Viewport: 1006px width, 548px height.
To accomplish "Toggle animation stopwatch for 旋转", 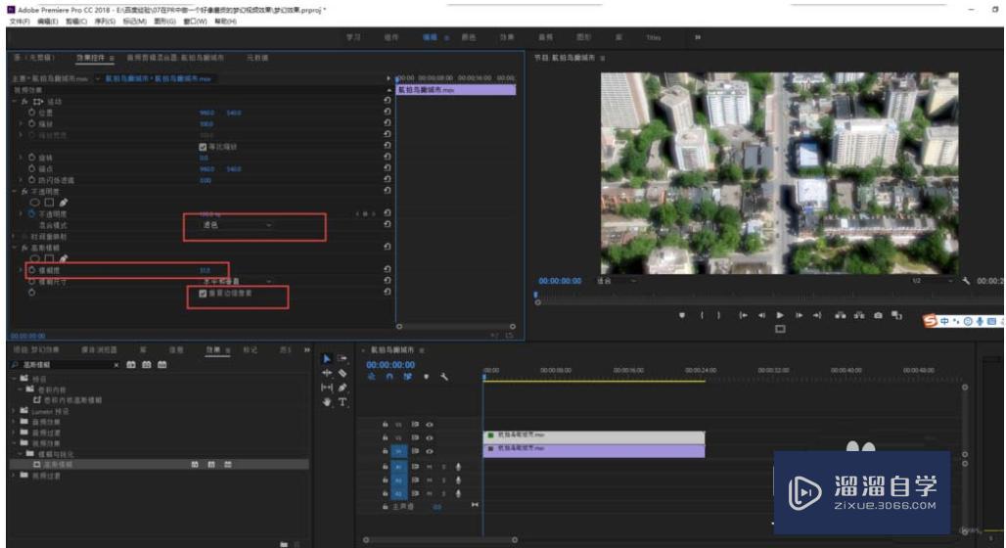I will 31,158.
